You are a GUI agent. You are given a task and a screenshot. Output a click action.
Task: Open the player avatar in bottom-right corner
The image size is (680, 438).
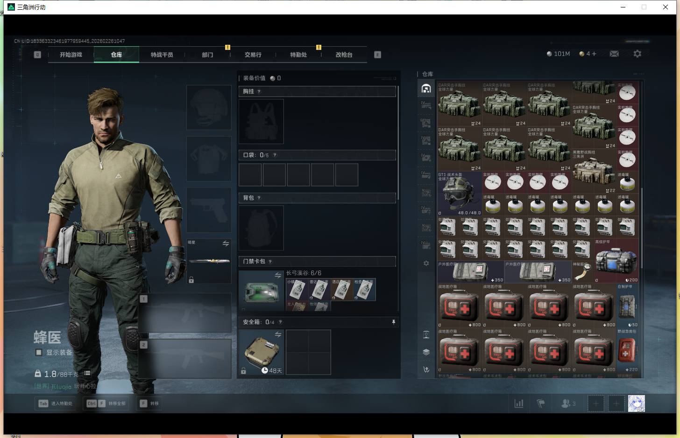pyautogui.click(x=636, y=403)
